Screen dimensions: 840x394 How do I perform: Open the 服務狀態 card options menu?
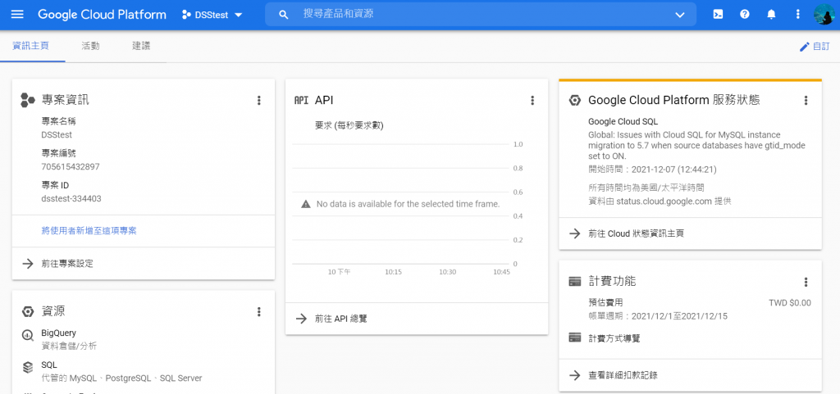coord(806,100)
